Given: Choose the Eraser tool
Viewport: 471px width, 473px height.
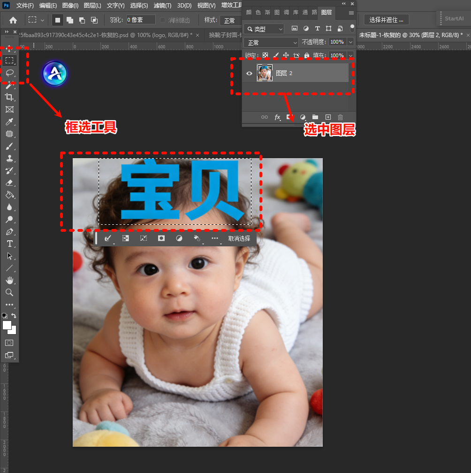Looking at the screenshot, I should click(x=9, y=183).
